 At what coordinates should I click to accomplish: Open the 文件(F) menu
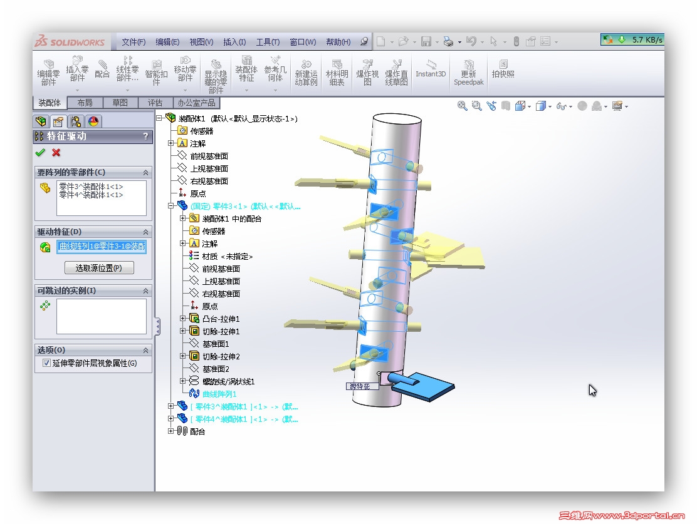tap(134, 42)
